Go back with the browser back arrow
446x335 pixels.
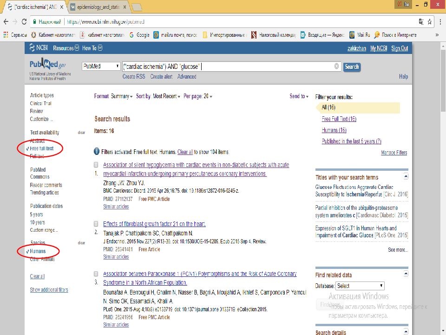click(x=6, y=22)
